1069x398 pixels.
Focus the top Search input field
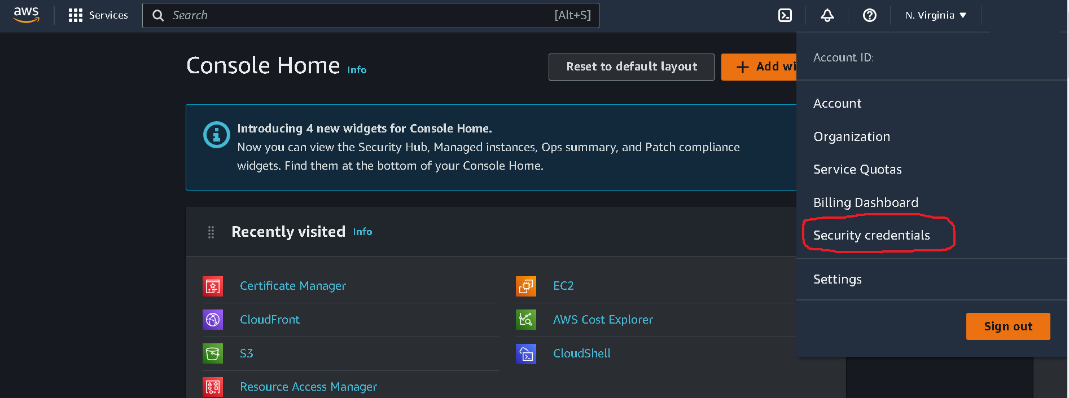[361, 15]
